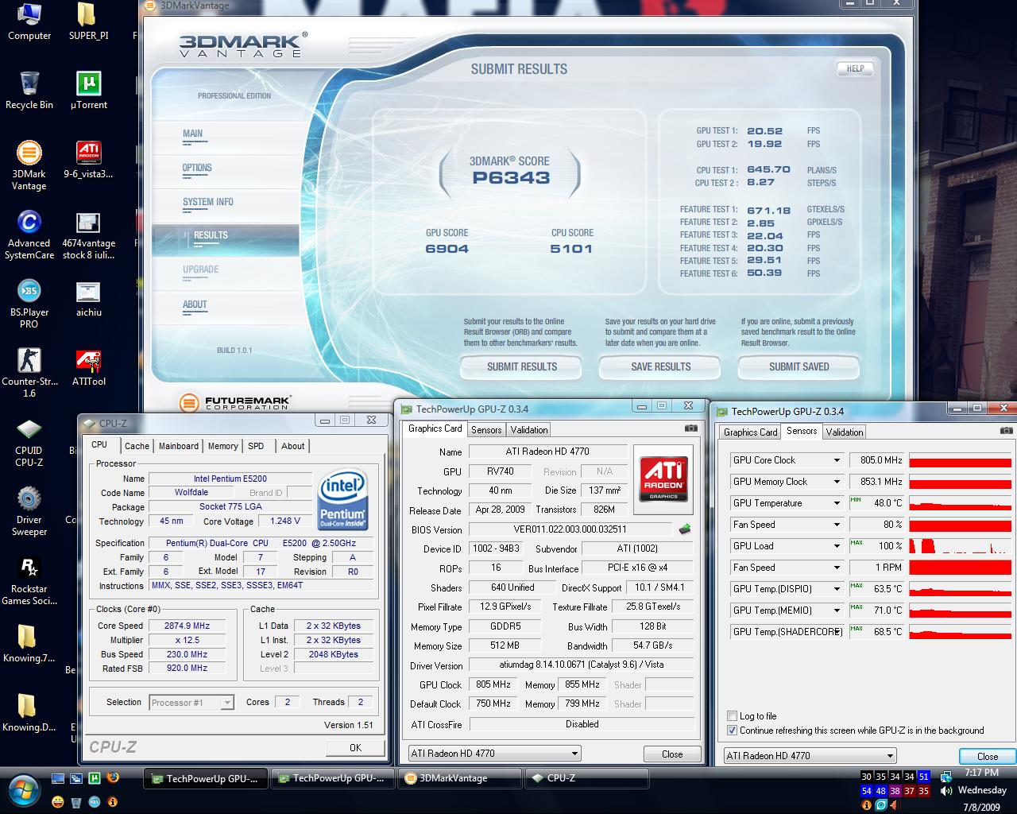
Task: Open Rockstar Games Social Club shortcut
Action: 29,580
